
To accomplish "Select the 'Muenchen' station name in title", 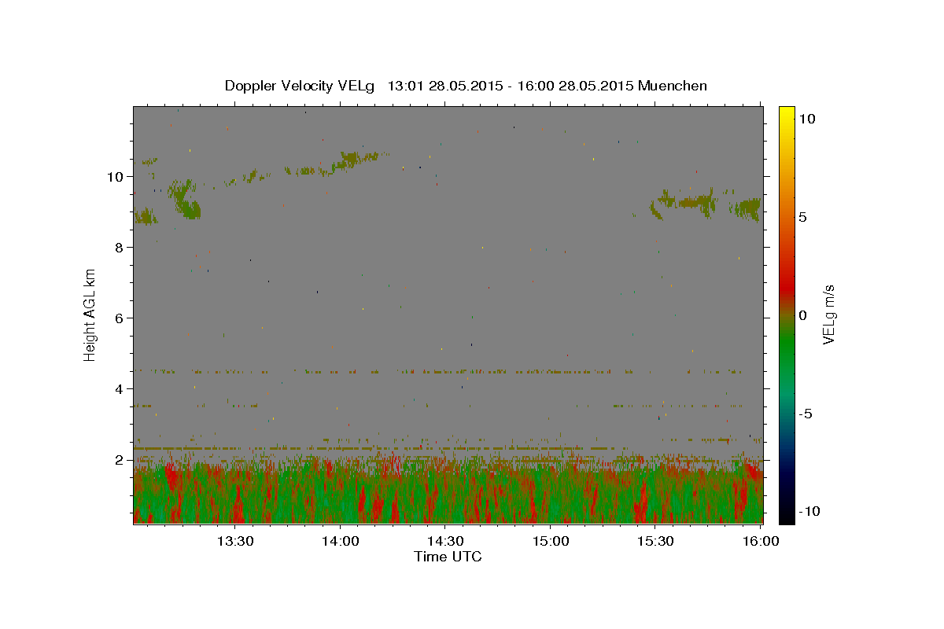I will (673, 86).
